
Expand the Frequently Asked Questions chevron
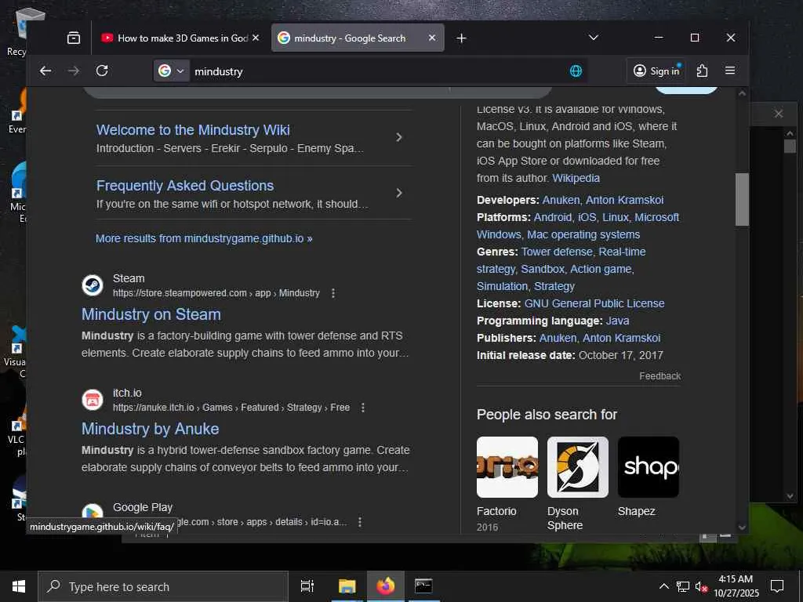coord(399,193)
